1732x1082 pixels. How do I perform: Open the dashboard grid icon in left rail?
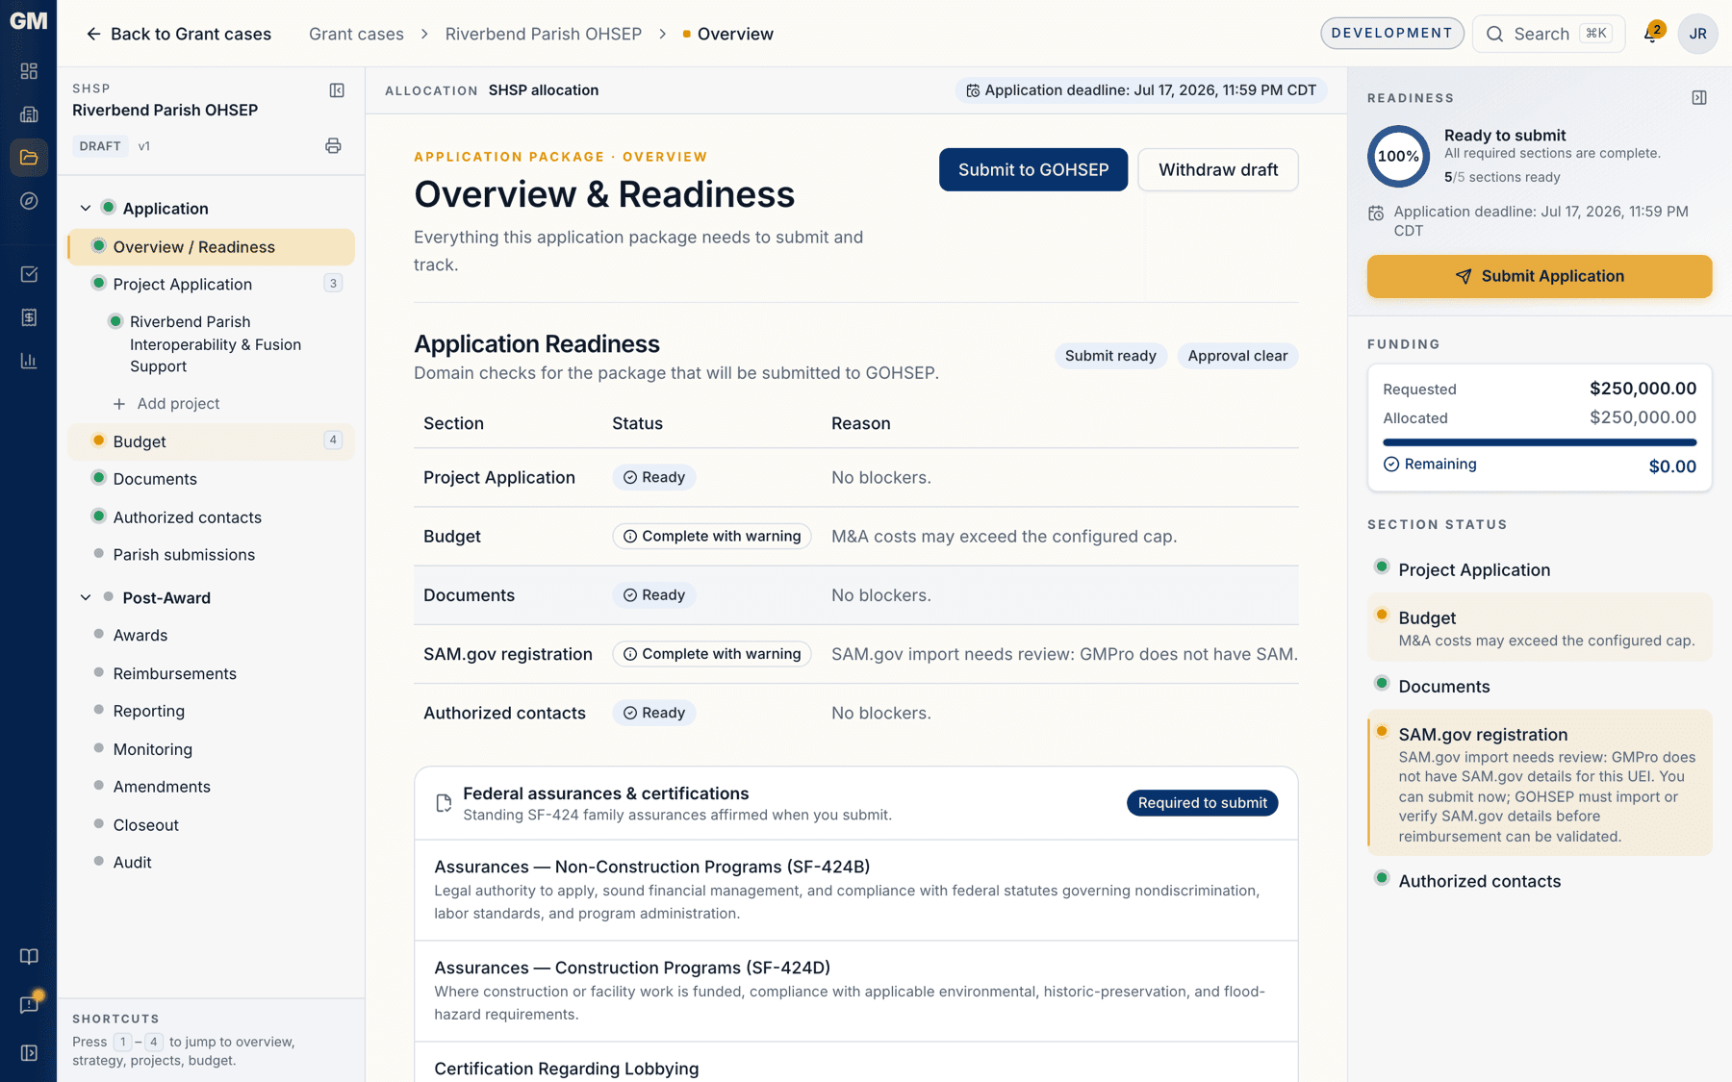click(x=29, y=71)
